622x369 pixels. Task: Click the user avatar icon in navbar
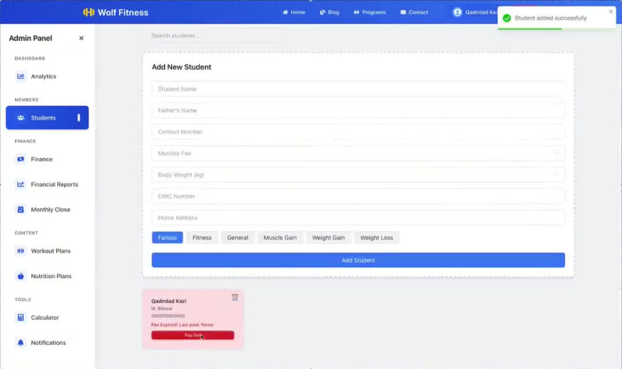pyautogui.click(x=457, y=12)
